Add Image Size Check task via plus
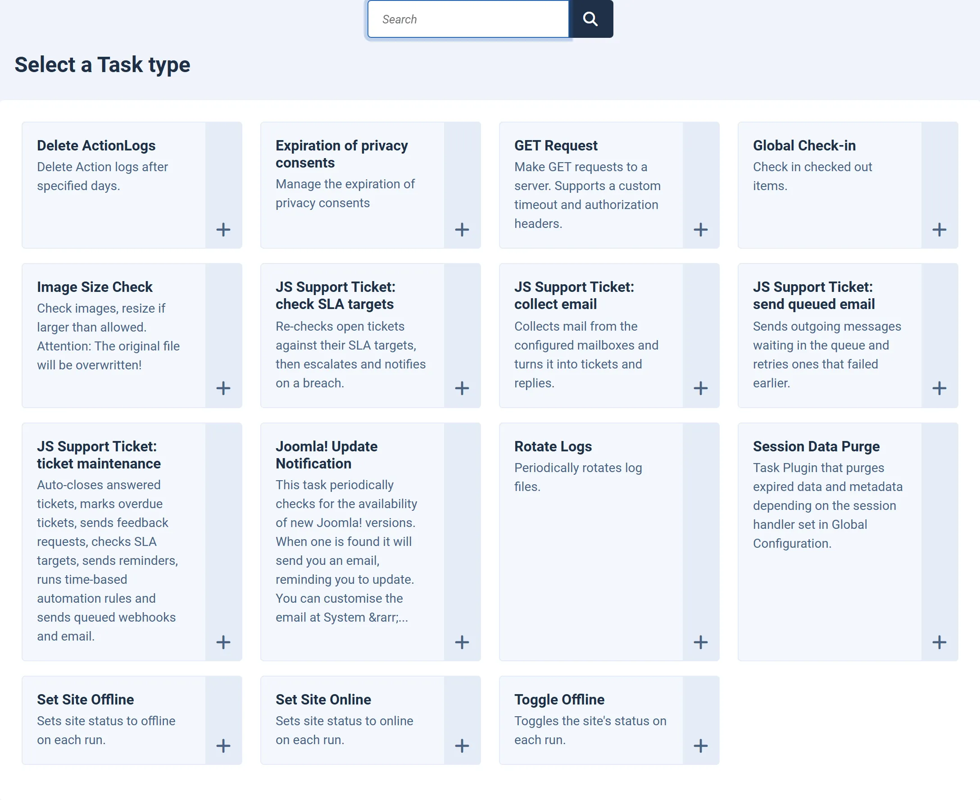 click(223, 388)
